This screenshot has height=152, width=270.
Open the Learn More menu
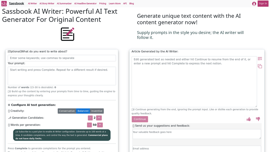click(x=115, y=3)
